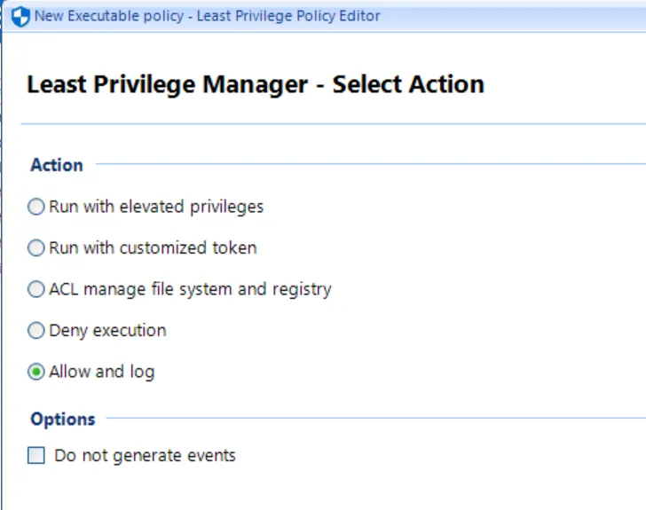Click the 'Least Privilege Manager - Select Action' heading
The height and width of the screenshot is (510, 646).
[x=256, y=85]
